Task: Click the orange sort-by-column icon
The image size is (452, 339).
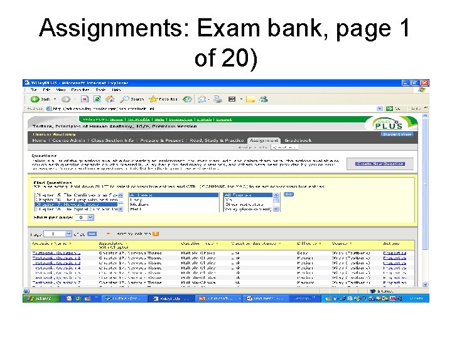Action: (x=156, y=234)
